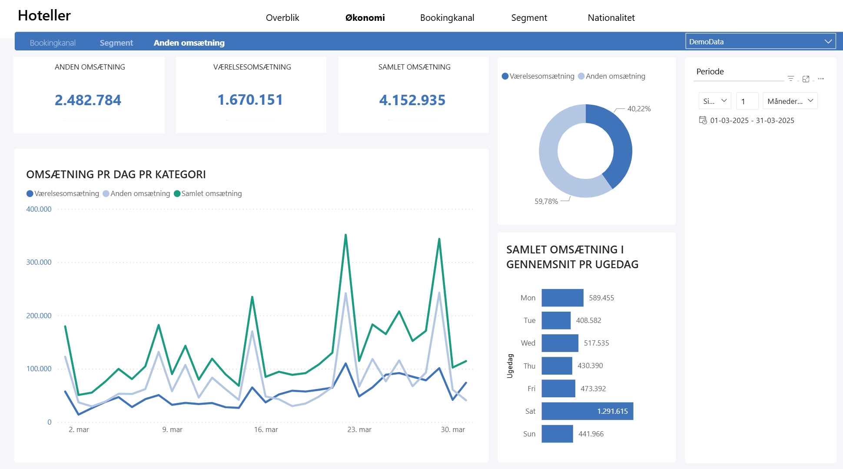
Task: Click the 23. mar x-axis label
Action: (359, 429)
